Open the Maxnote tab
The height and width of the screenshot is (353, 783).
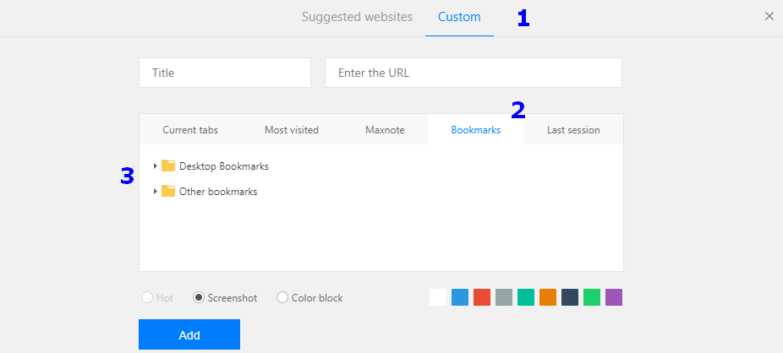coord(385,130)
